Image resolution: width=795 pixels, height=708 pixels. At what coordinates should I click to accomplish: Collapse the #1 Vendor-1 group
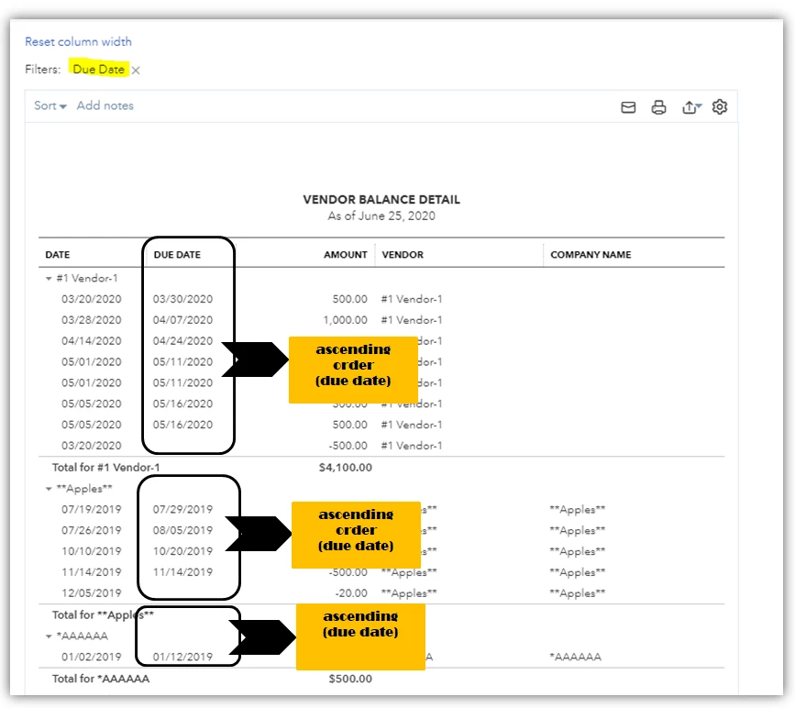pos(49,279)
